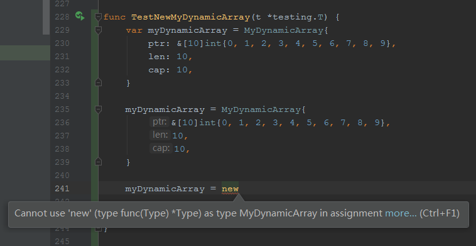Click line number 245 in the gutter
Screen dimensions: 476x246
click(62, 242)
